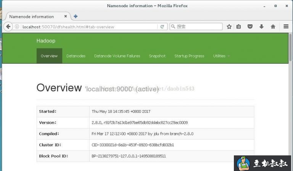Image resolution: width=293 pixels, height=171 pixels.
Task: Click the Overview page heading
Action: pos(59,88)
